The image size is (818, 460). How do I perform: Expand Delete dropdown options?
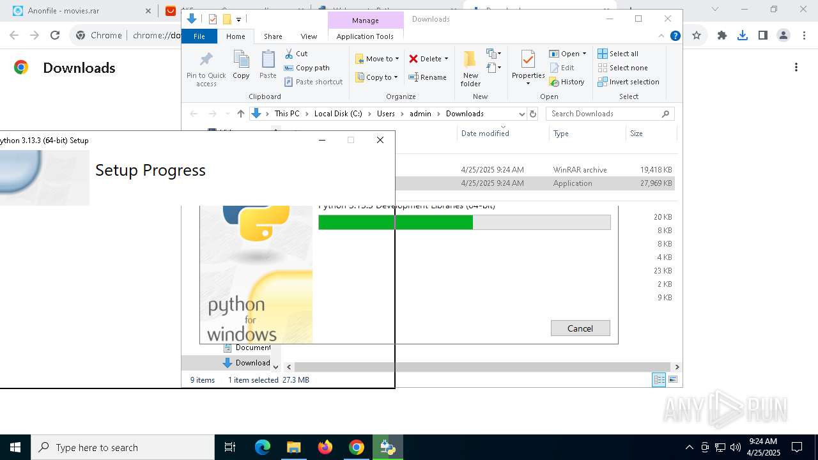[446, 59]
